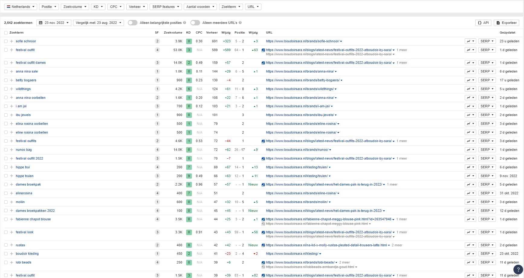Sort the table by the Geüpdatet column

(507, 33)
